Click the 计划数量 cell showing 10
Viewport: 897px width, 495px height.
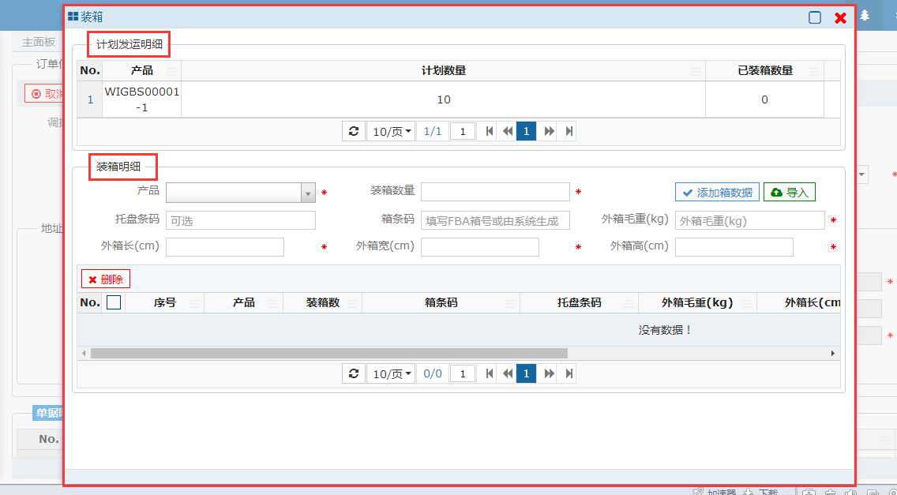click(443, 99)
